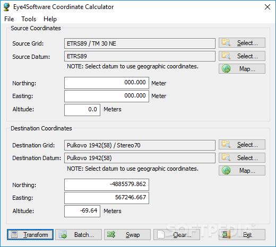This screenshot has width=276, height=247.
Task: Click Destination Grid field Pulkovo 1942(58) / Stereo70
Action: click(140, 145)
